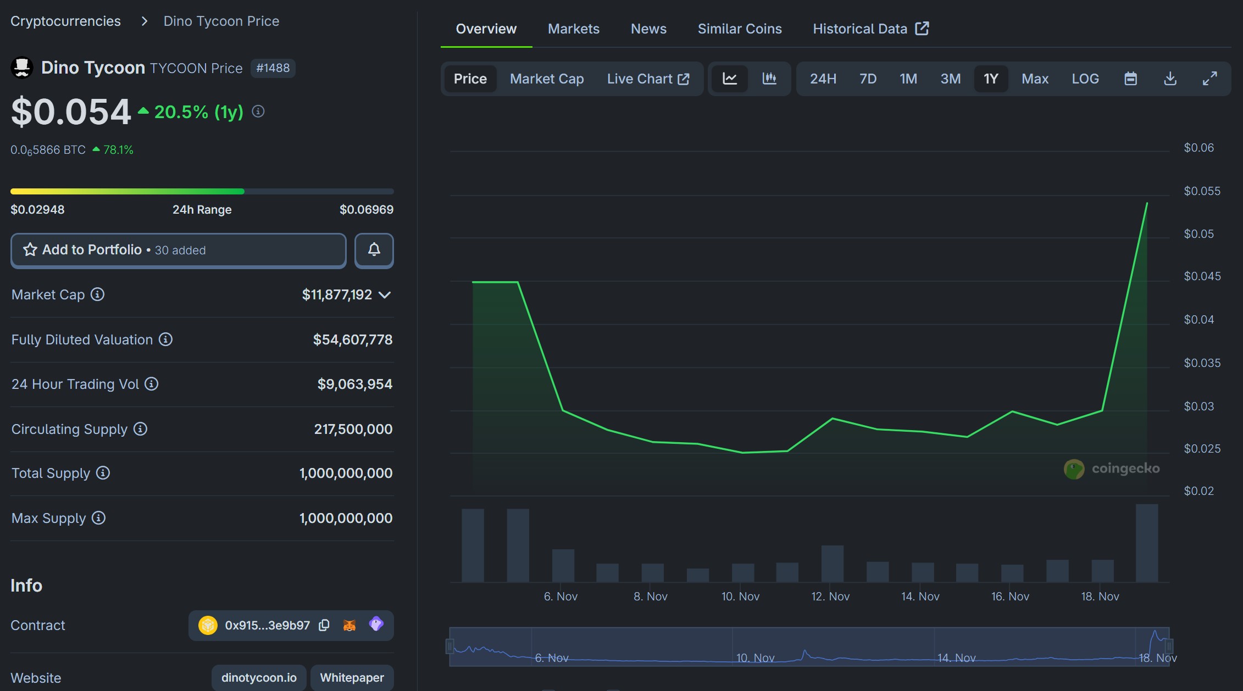Download chart data via download icon
This screenshot has height=691, width=1243.
(x=1170, y=79)
